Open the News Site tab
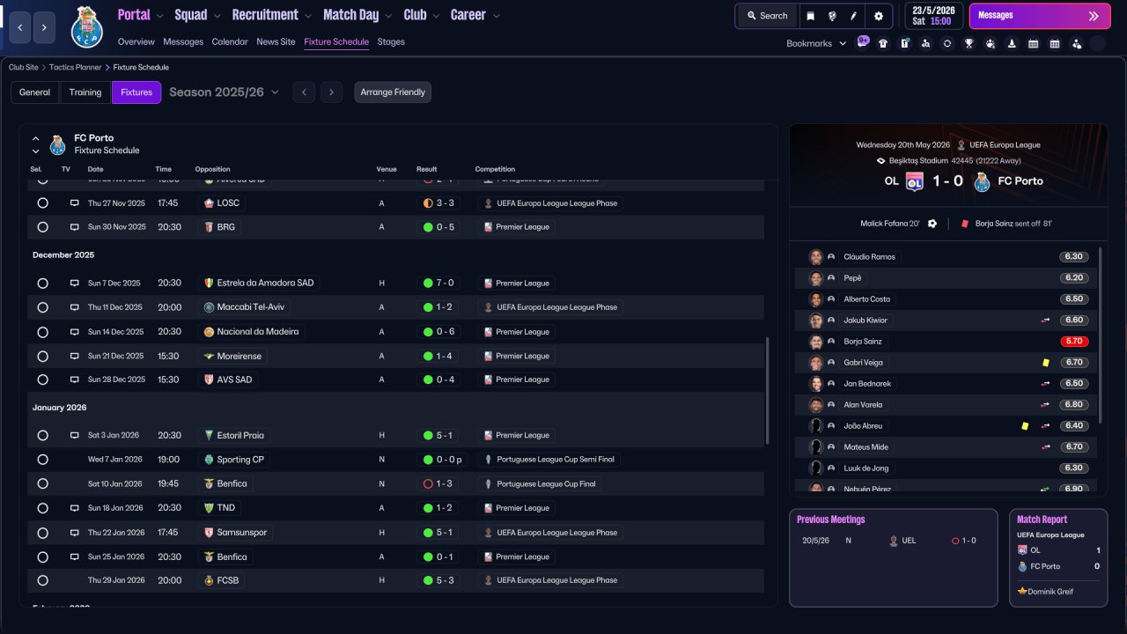The image size is (1127, 634). (x=276, y=42)
